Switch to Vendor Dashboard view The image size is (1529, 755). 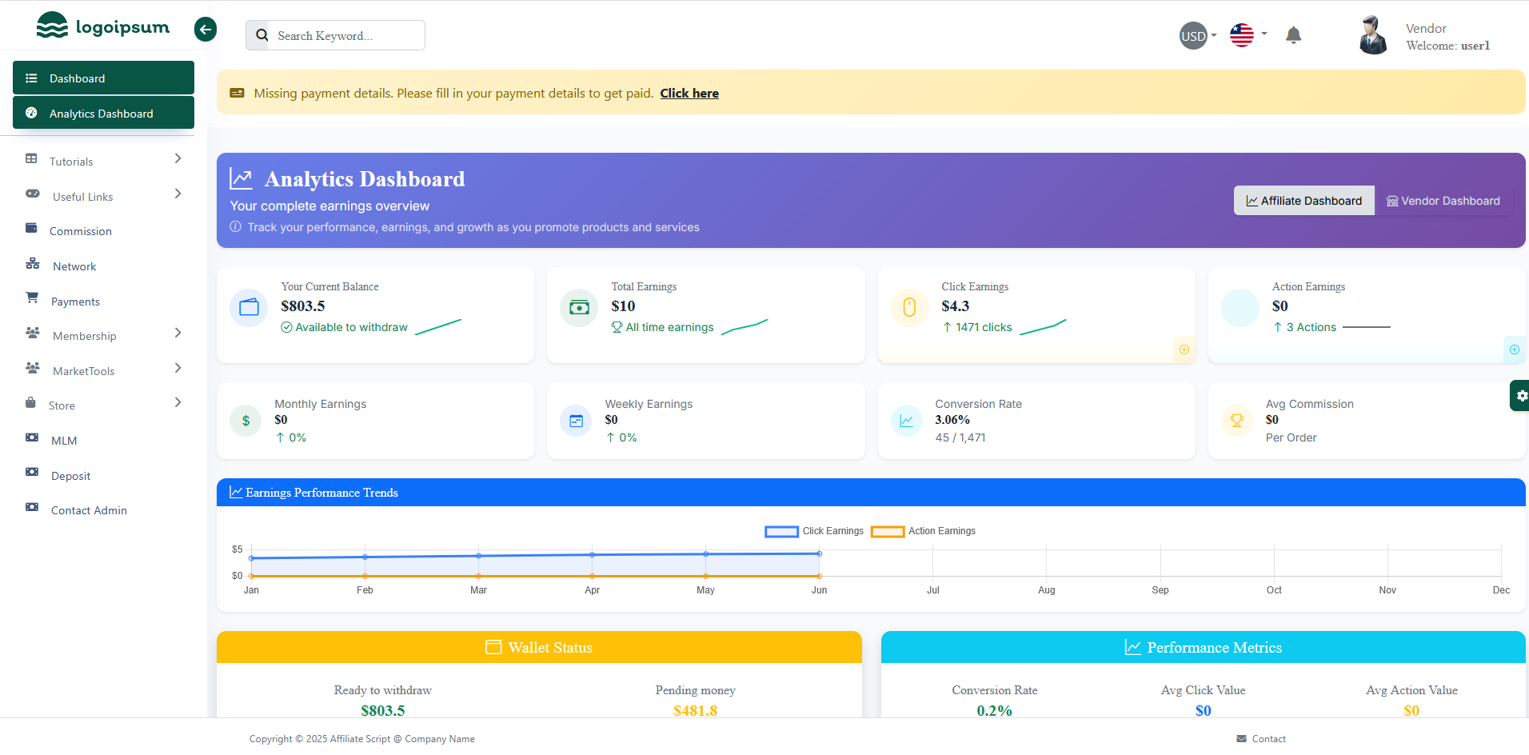tap(1443, 201)
